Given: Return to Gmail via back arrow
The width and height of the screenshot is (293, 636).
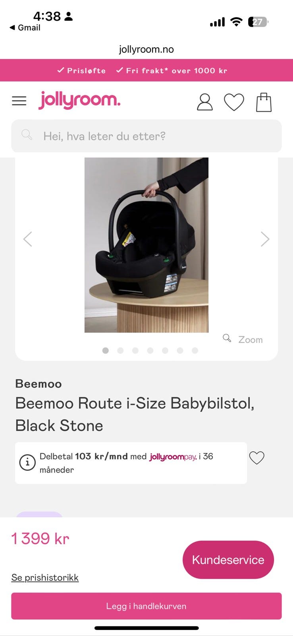Looking at the screenshot, I should (x=25, y=27).
